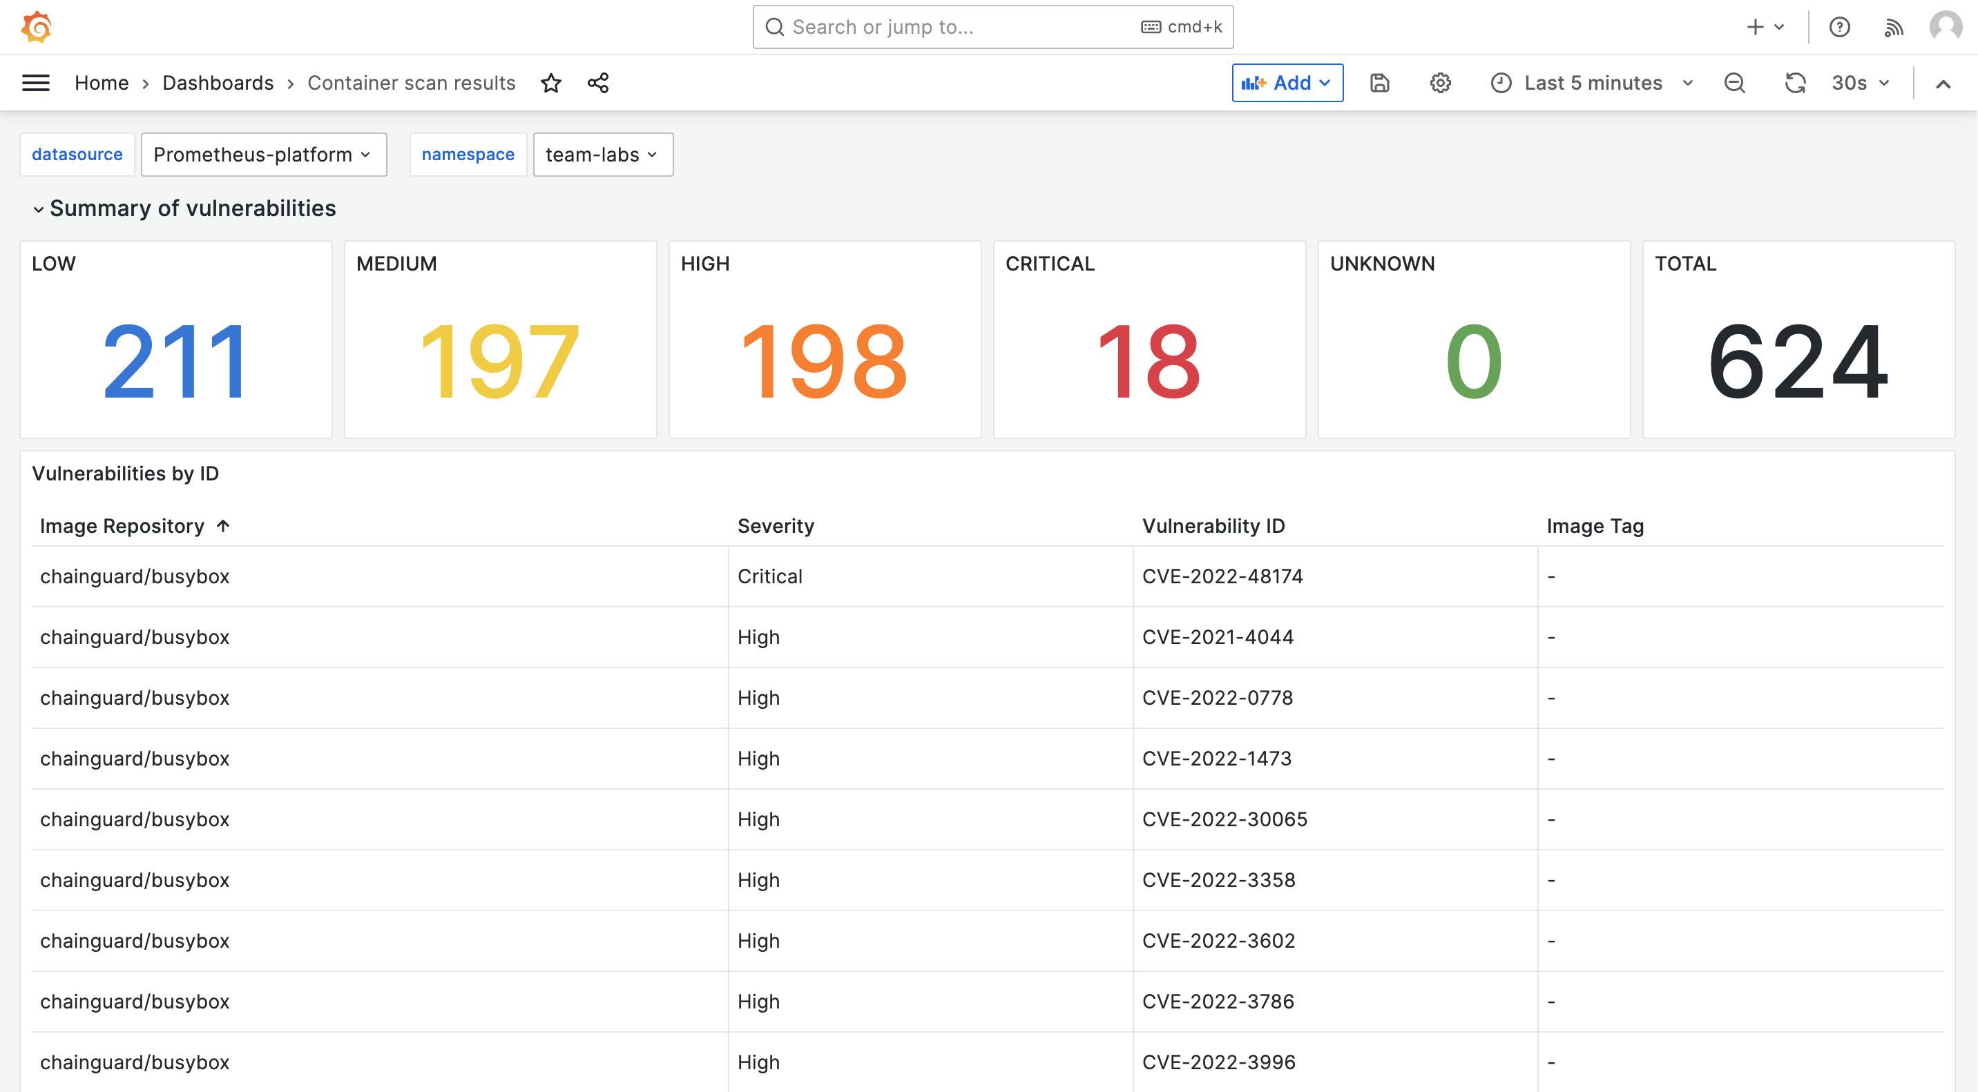Click the Image Tag dash in CVE-2022-3996 row

(1551, 1062)
